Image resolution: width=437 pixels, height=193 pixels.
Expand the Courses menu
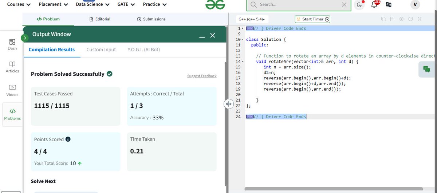click(19, 4)
